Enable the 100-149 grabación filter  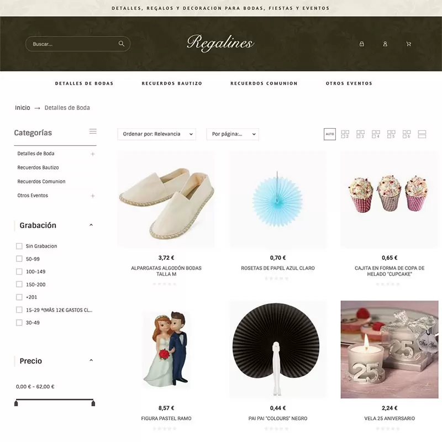click(x=19, y=271)
